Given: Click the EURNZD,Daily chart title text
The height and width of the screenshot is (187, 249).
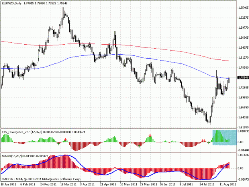Looking at the screenshot, I should pos(12,3).
